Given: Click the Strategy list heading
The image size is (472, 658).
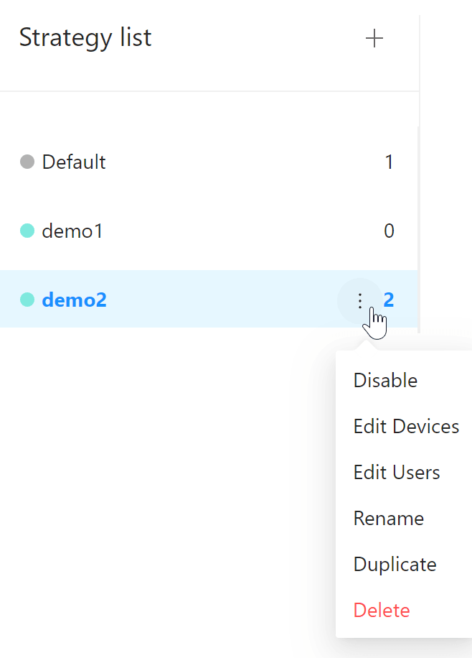Looking at the screenshot, I should 85,37.
